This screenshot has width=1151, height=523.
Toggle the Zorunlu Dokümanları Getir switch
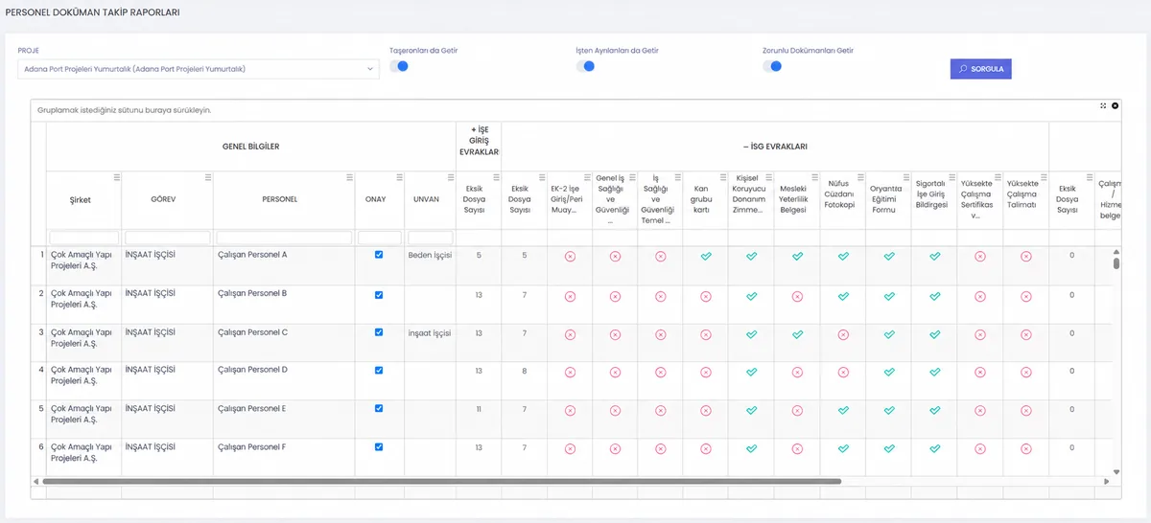pos(772,66)
